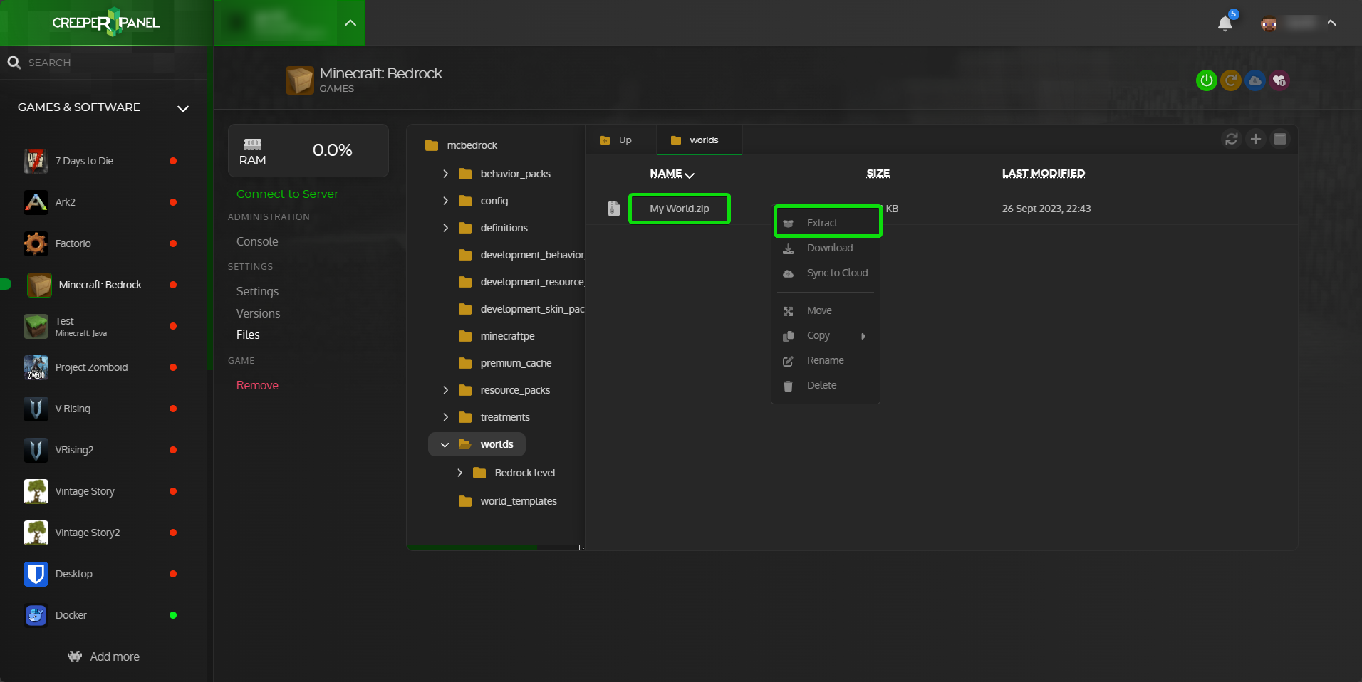Expand the resource_packs folder
Image resolution: width=1362 pixels, height=682 pixels.
[x=446, y=390]
